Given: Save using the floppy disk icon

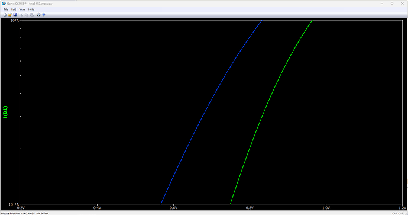Looking at the screenshot, I should (15, 15).
